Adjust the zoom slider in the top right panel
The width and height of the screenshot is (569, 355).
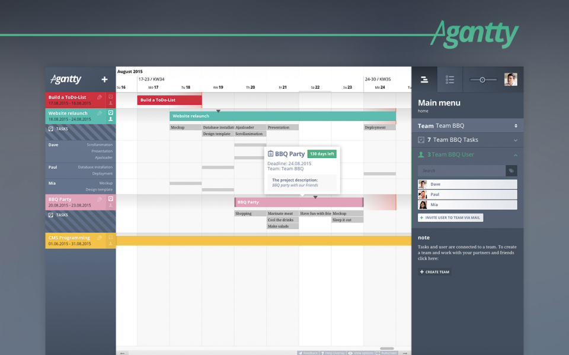(x=482, y=79)
